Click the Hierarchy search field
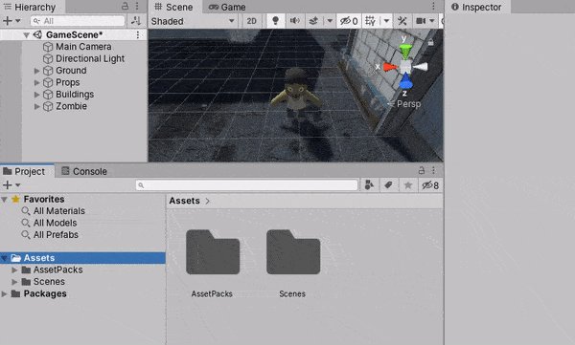Viewport: 575px width, 345px height. click(x=78, y=21)
